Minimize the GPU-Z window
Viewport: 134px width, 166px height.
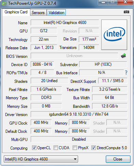coord(103,2)
